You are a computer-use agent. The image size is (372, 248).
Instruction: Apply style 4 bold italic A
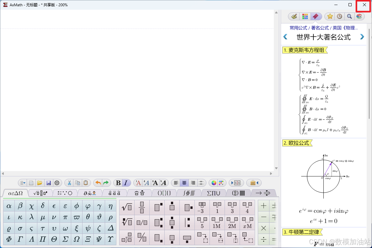pyautogui.click(x=163, y=183)
